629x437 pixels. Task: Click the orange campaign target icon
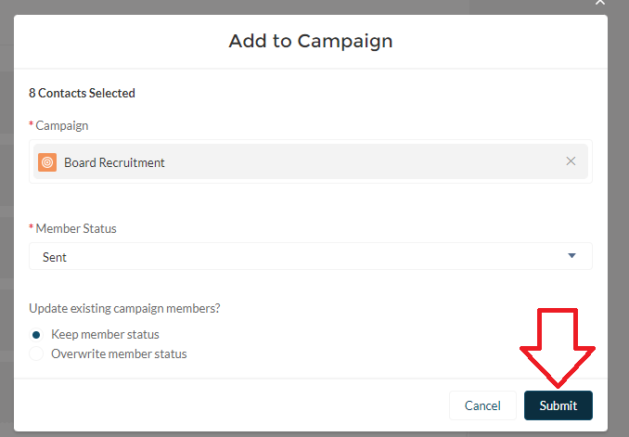point(47,162)
